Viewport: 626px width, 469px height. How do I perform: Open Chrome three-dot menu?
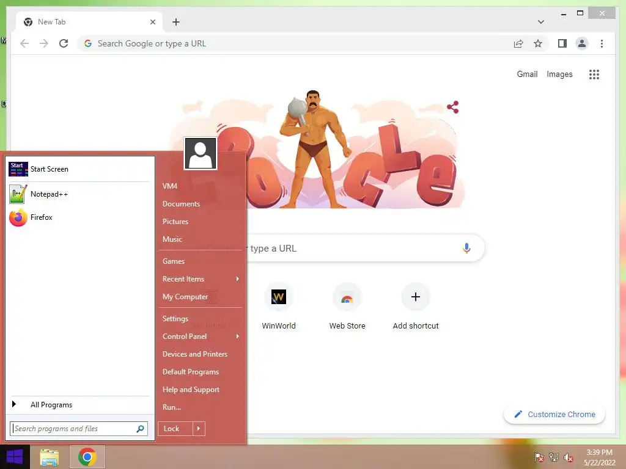(x=602, y=43)
